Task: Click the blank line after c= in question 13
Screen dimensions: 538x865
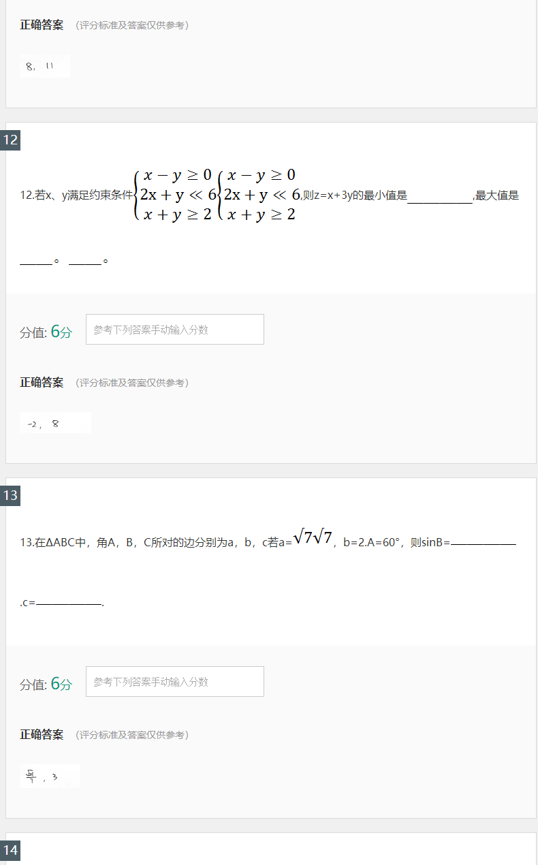Action: point(68,602)
